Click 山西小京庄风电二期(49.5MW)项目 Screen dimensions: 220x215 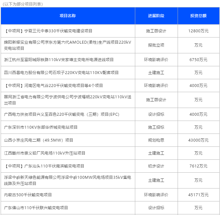pyautogui.click(x=38, y=140)
